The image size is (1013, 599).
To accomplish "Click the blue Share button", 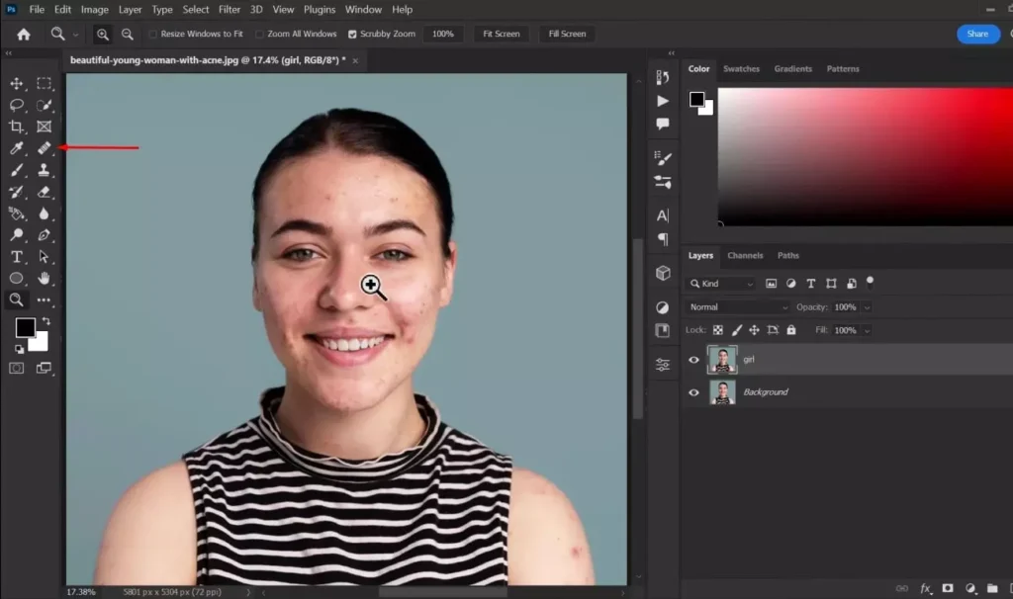I will [x=977, y=34].
